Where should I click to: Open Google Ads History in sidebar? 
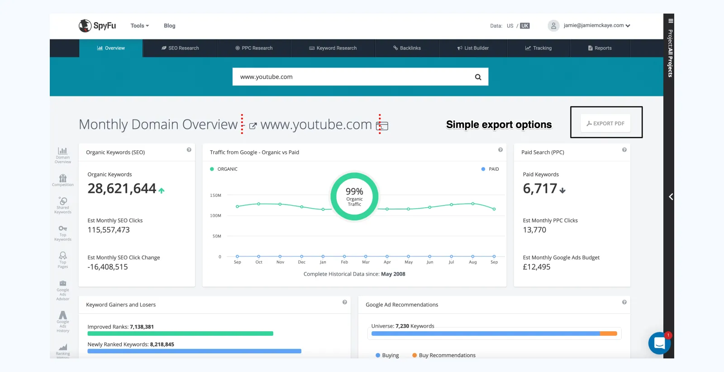point(63,322)
